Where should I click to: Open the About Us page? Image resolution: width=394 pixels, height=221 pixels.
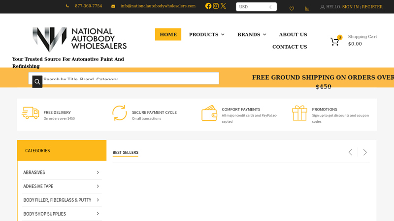(293, 34)
